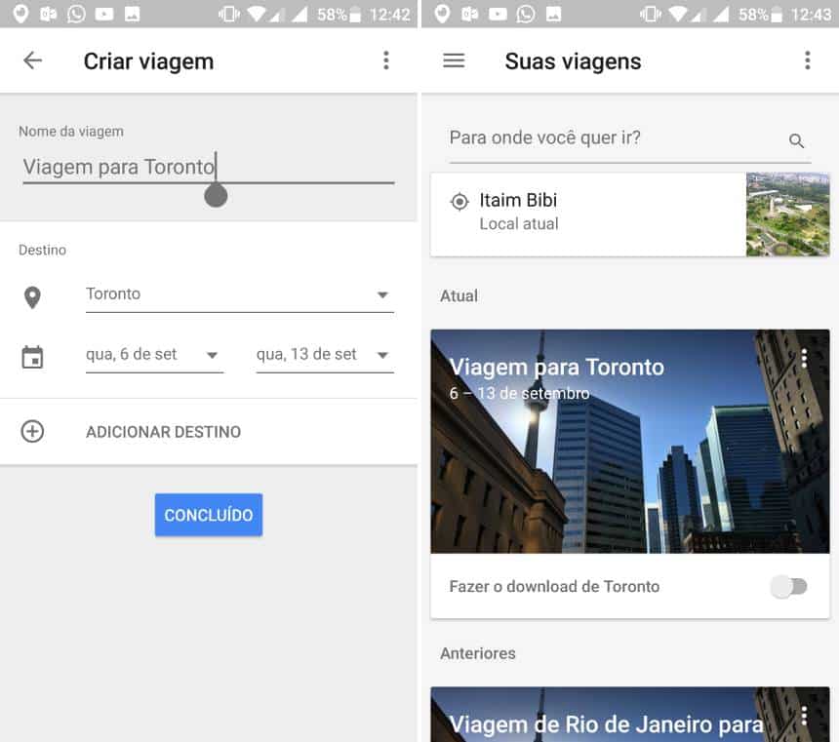Tap the destination map pin icon

point(32,297)
